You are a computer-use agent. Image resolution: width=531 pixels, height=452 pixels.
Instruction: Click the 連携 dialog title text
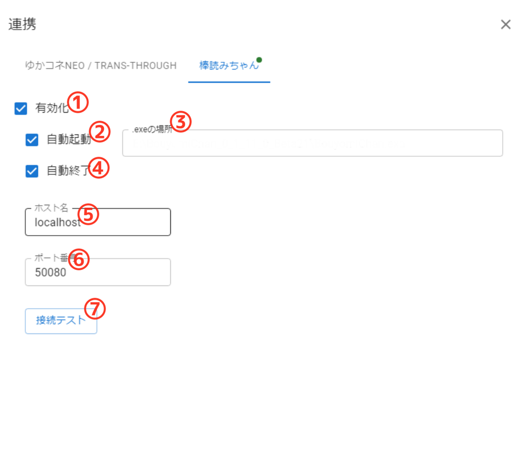click(22, 24)
